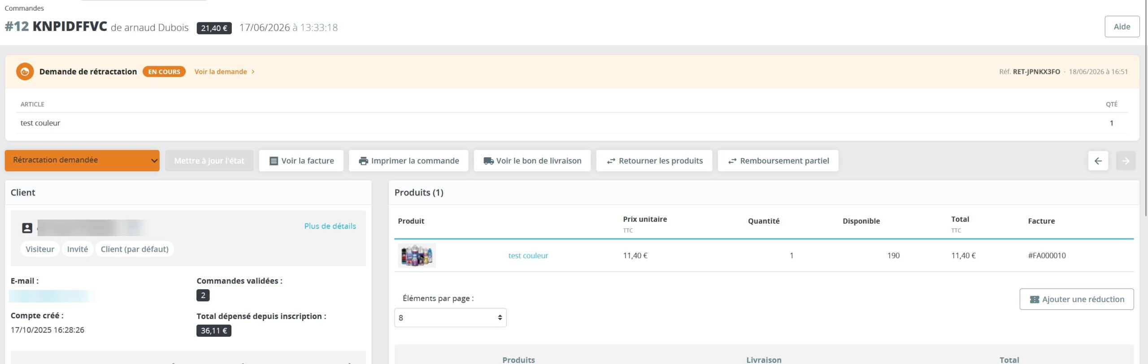The image size is (1148, 364).
Task: Click the 'Remboursement partiel' button
Action: (778, 160)
